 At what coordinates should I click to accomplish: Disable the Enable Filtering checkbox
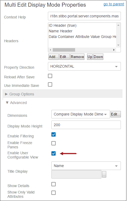(x=54, y=134)
